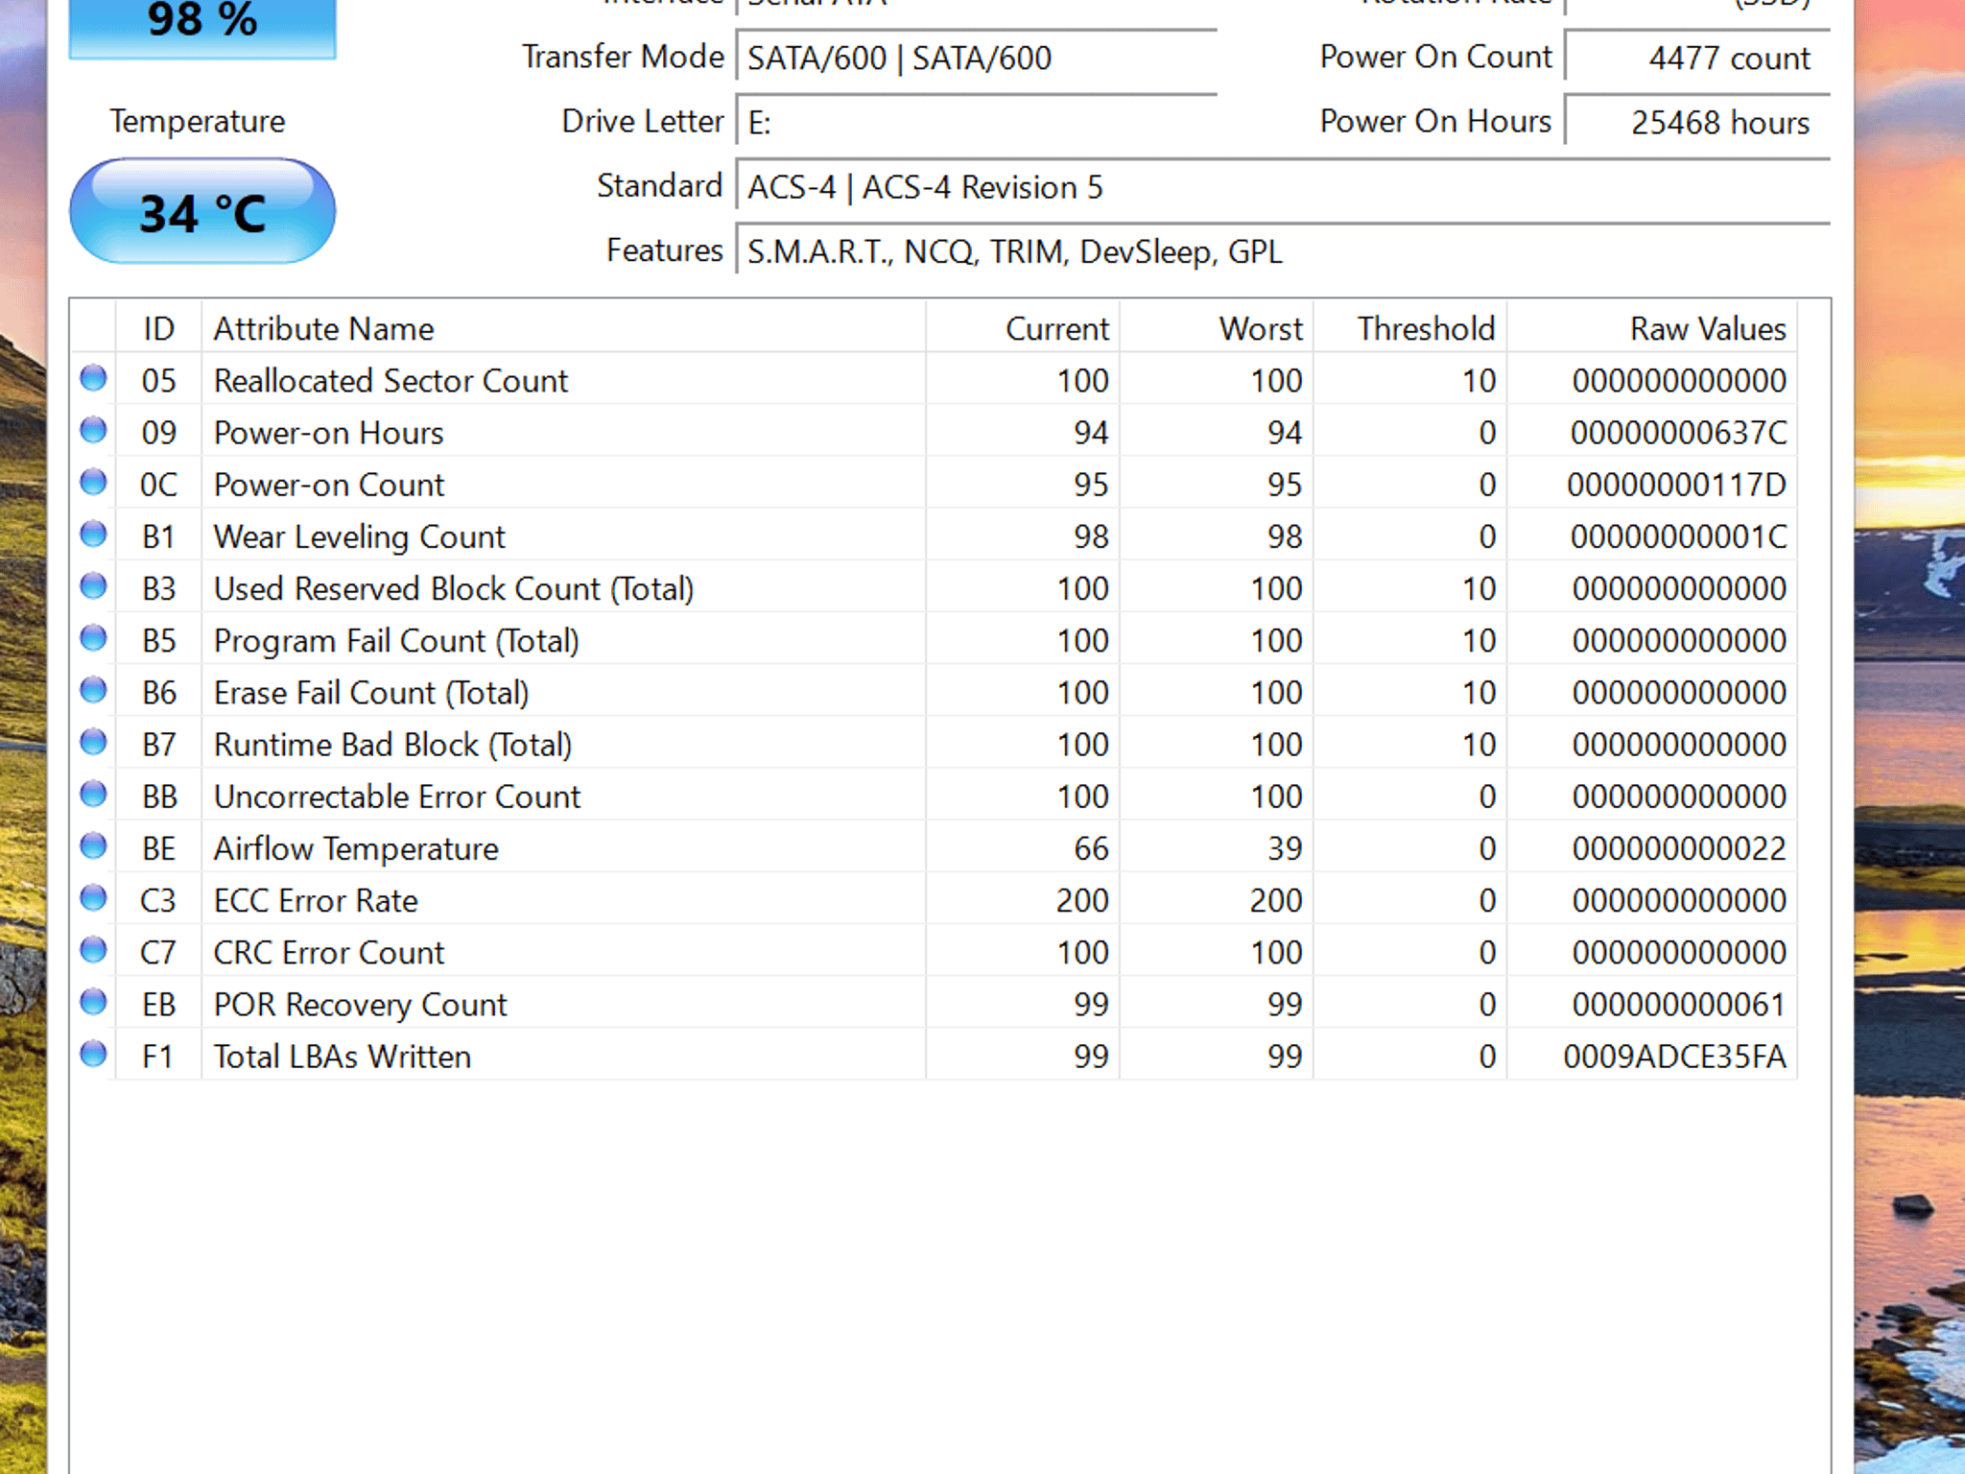The image size is (1965, 1474).
Task: Click the Attribute Name column header
Action: click(x=563, y=328)
